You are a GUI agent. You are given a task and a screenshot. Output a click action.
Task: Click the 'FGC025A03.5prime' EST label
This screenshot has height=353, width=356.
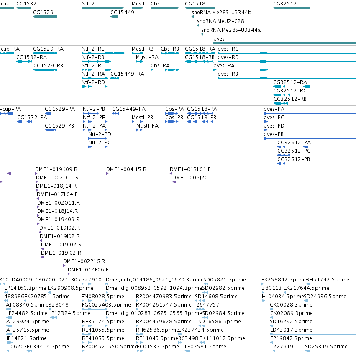coord(106,305)
